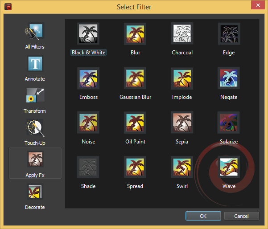Screen dimensions: 268x229
Task: Select the Sepia filter icon
Action: click(x=182, y=123)
